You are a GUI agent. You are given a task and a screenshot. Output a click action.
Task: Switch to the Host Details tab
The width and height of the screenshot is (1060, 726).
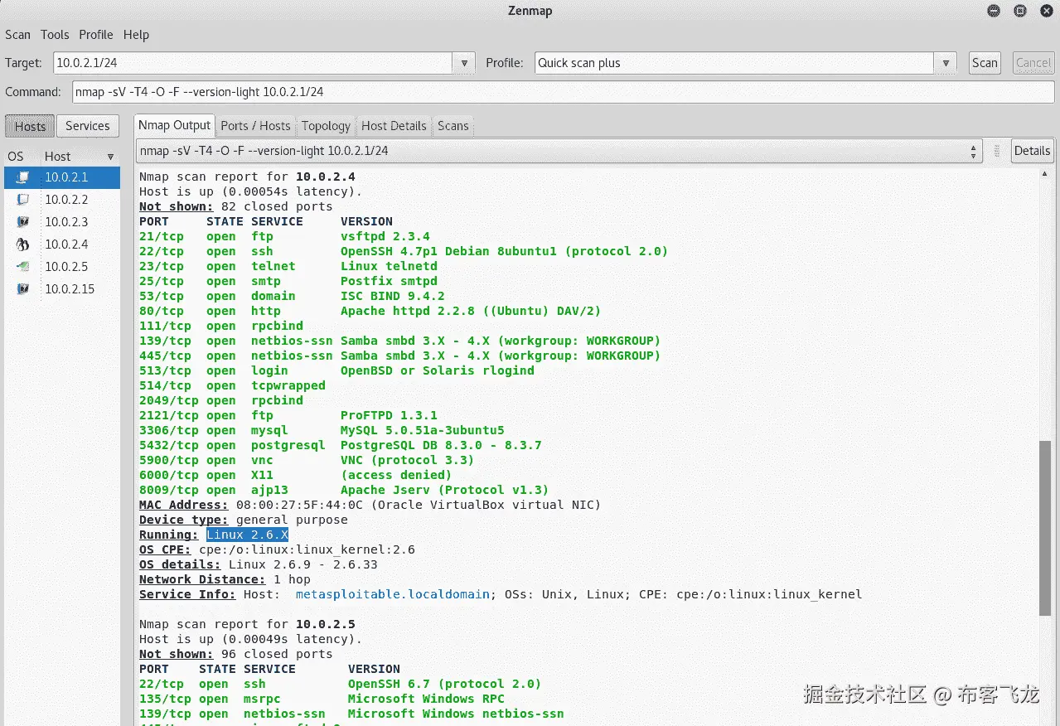tap(394, 126)
